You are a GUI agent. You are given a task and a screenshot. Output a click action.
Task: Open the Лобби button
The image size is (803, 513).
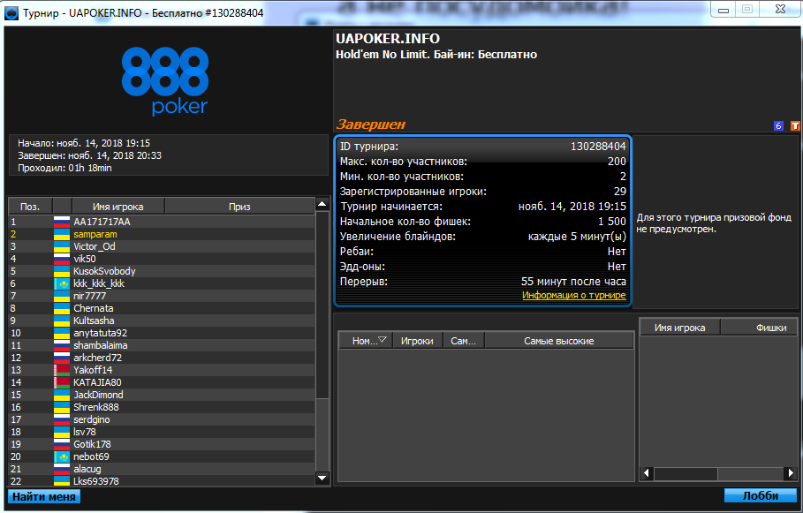click(x=761, y=495)
